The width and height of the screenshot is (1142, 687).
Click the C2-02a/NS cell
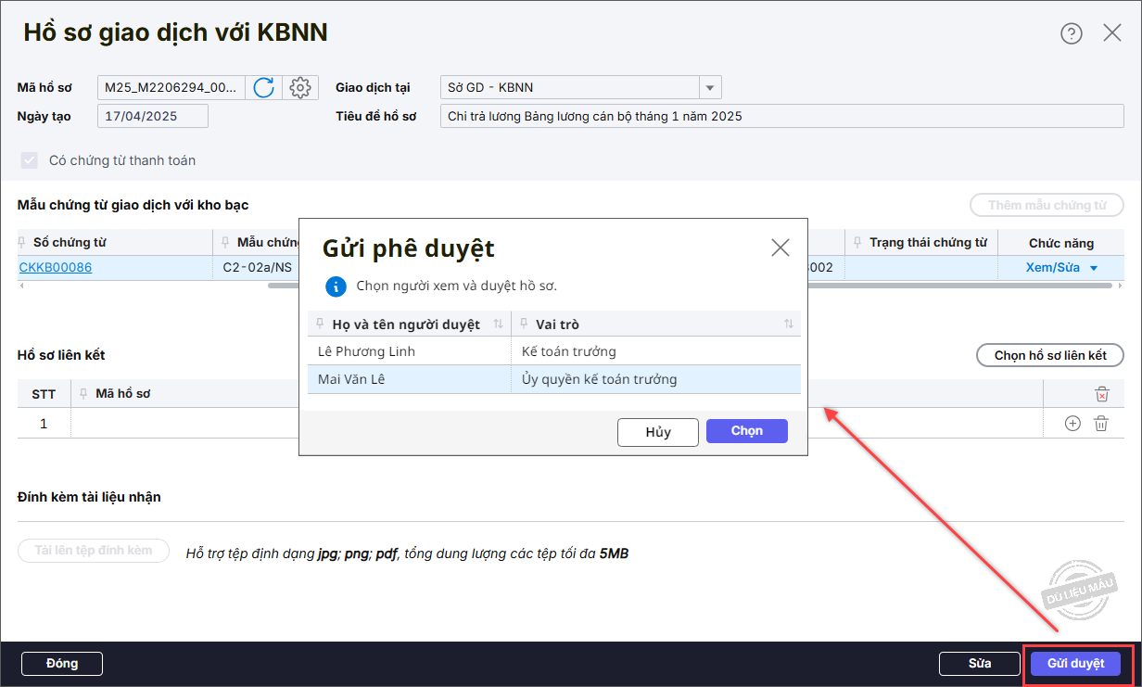tap(256, 268)
